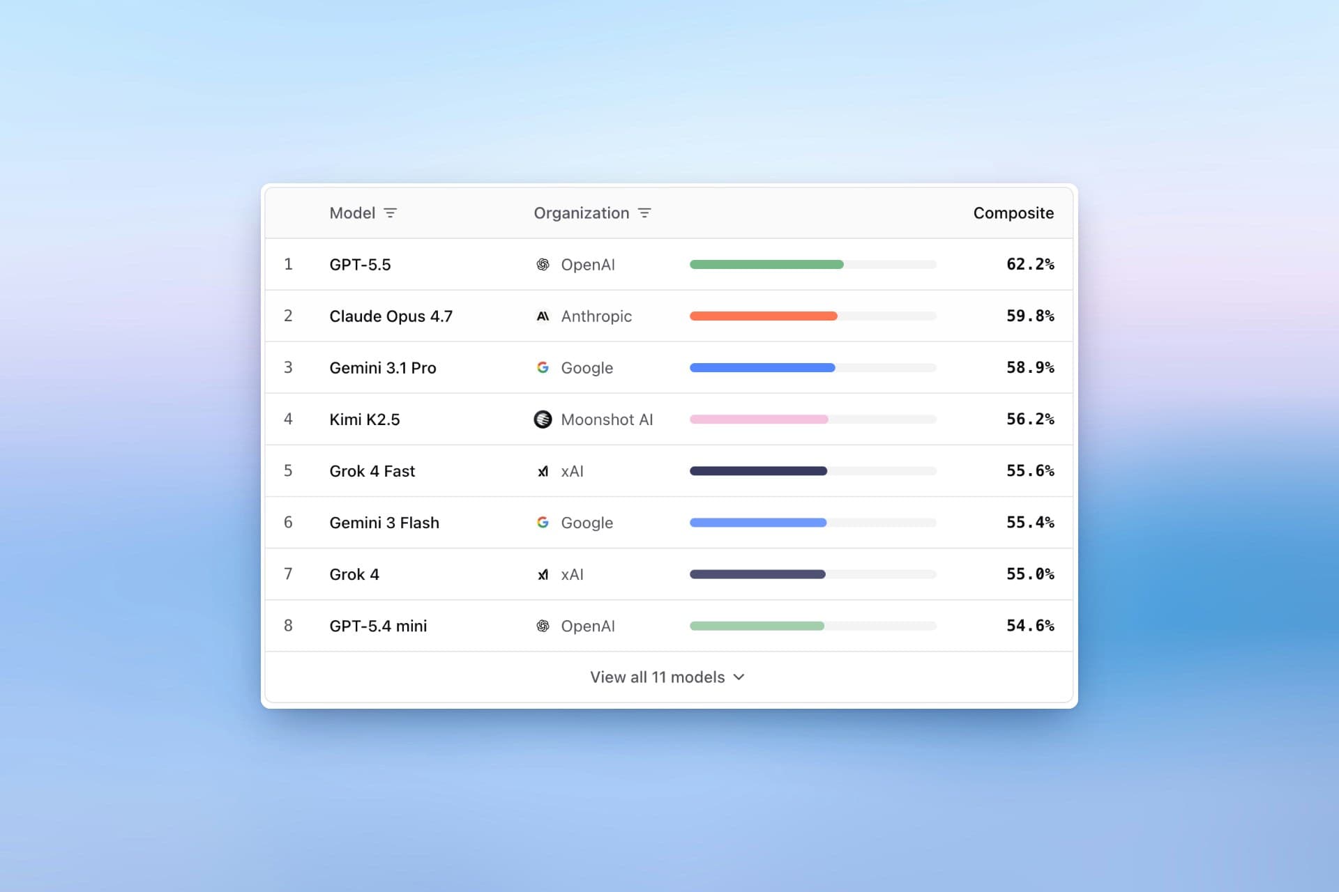Click the xAI logo in Grok 4 Fast row
The width and height of the screenshot is (1339, 892).
click(543, 471)
